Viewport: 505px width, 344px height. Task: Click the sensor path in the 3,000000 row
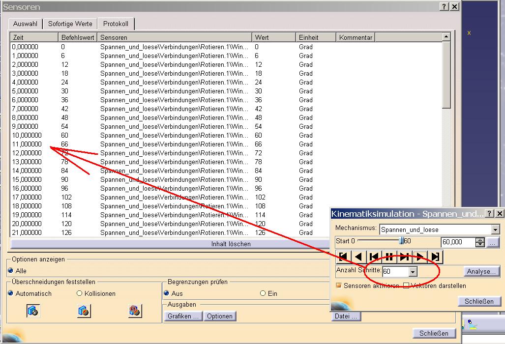pos(174,73)
